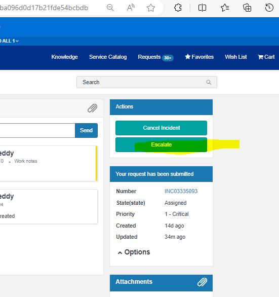Click the 1 - Critical priority value
Image resolution: width=279 pixels, height=297 pixels.
(x=177, y=214)
